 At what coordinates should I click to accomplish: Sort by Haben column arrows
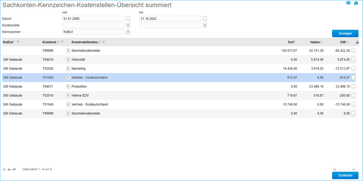[x=322, y=42]
